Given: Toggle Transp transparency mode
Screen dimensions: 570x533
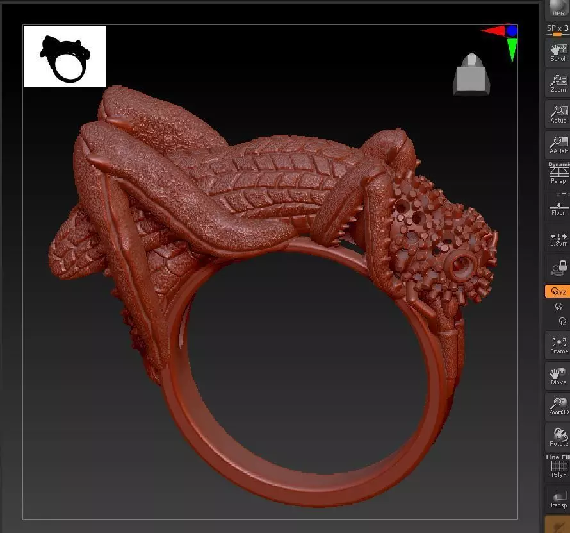Looking at the screenshot, I should click(x=558, y=499).
